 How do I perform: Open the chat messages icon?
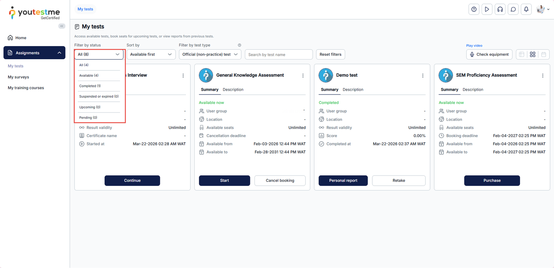click(513, 9)
